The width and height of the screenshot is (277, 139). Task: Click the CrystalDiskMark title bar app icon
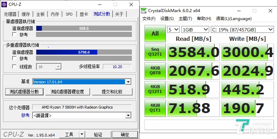[144, 11]
